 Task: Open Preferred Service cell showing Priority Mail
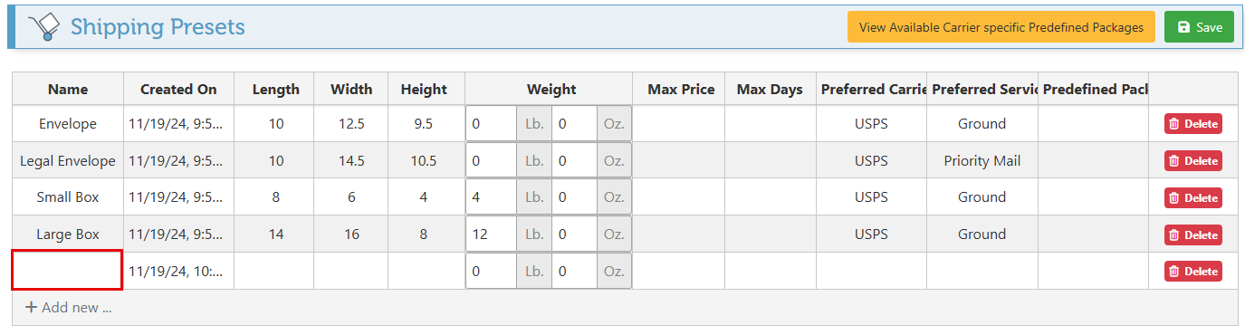tap(982, 160)
